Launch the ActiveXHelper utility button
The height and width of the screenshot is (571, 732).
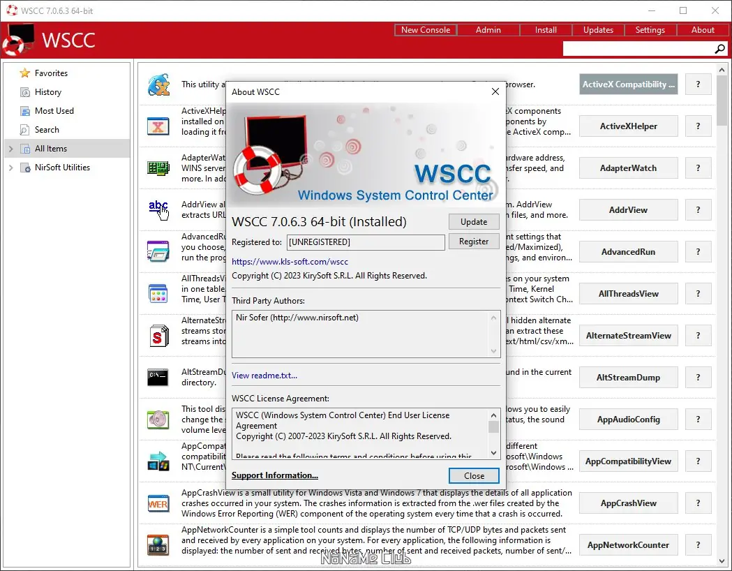point(628,126)
